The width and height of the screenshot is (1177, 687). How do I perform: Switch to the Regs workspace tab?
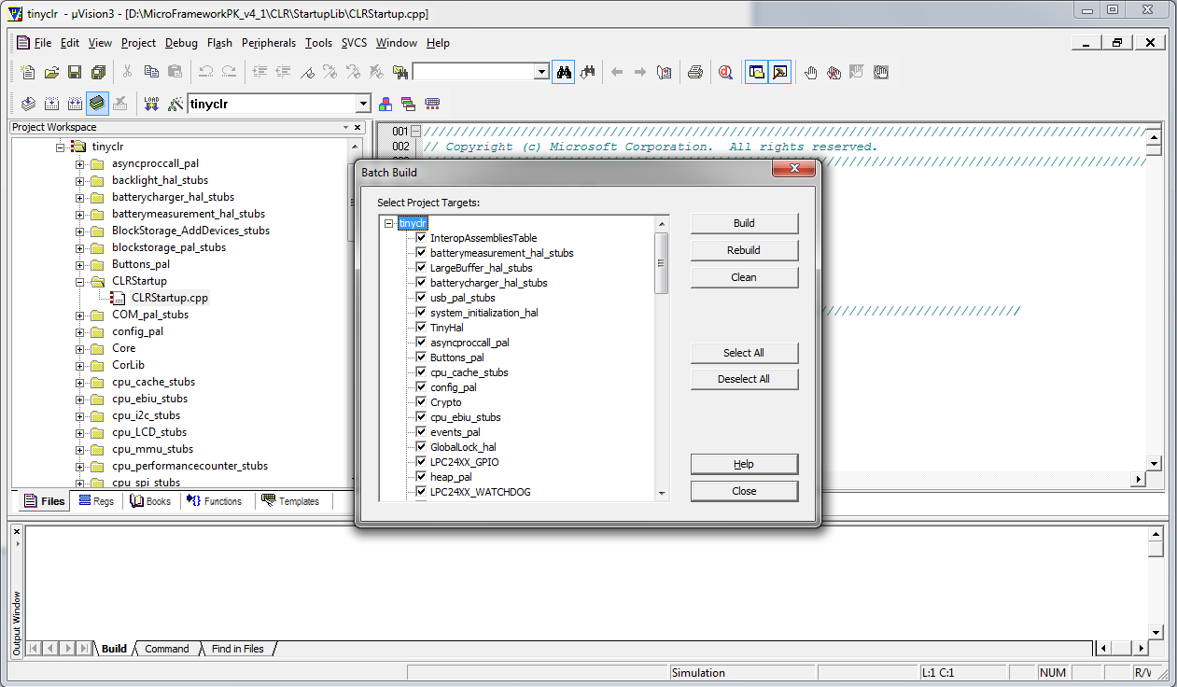click(96, 501)
